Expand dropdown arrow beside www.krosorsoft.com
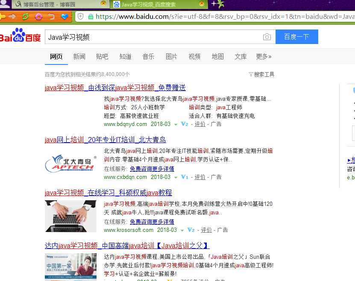The height and width of the screenshot is (281, 355). (x=182, y=230)
